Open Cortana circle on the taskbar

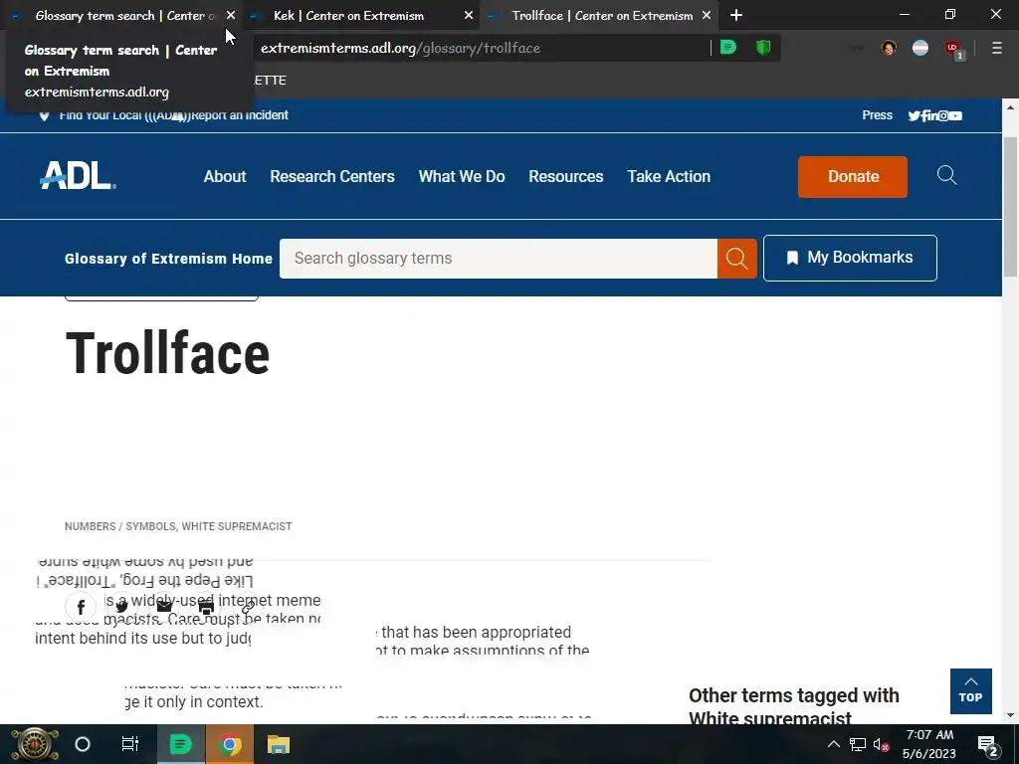(83, 744)
